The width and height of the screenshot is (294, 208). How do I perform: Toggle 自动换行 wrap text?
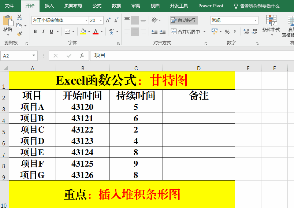coord(183,20)
